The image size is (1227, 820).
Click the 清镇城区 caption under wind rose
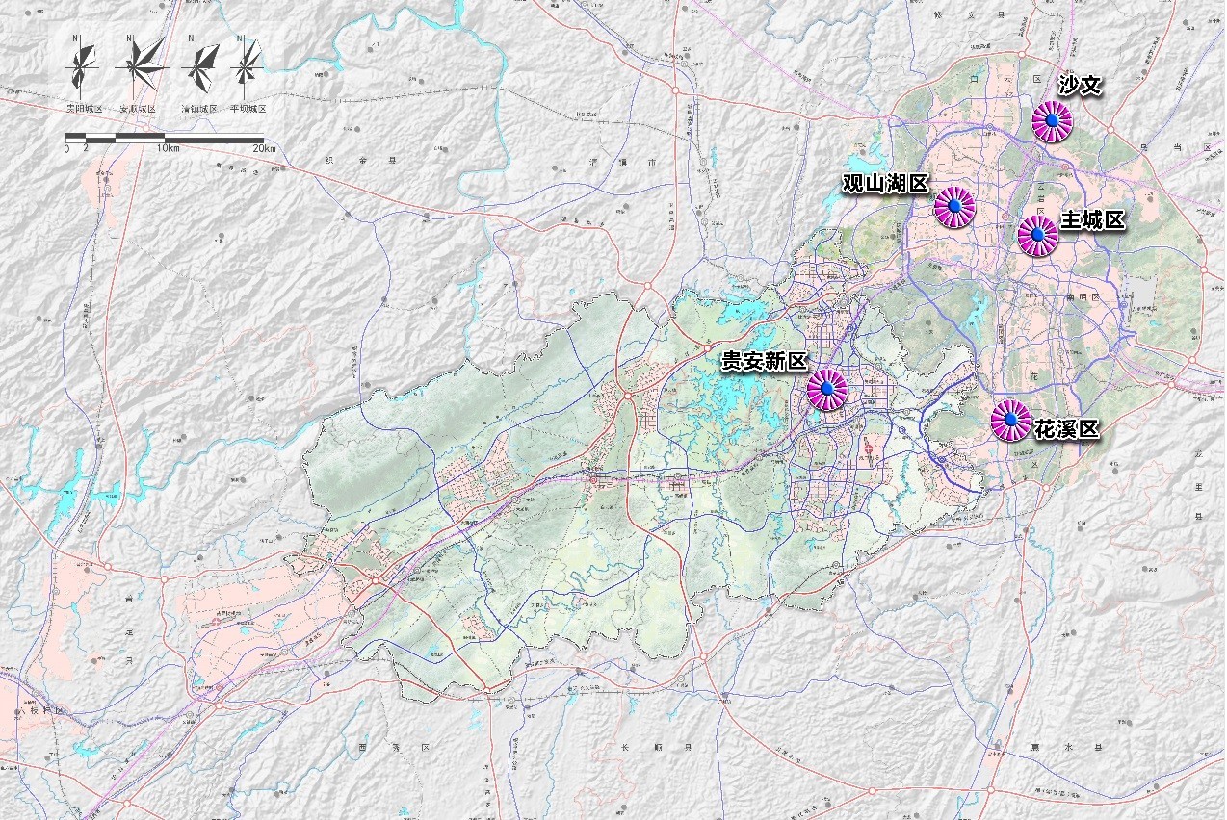click(199, 110)
